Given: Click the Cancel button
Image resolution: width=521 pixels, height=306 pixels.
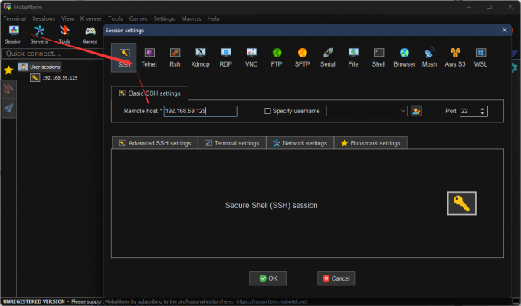Looking at the screenshot, I should [336, 278].
